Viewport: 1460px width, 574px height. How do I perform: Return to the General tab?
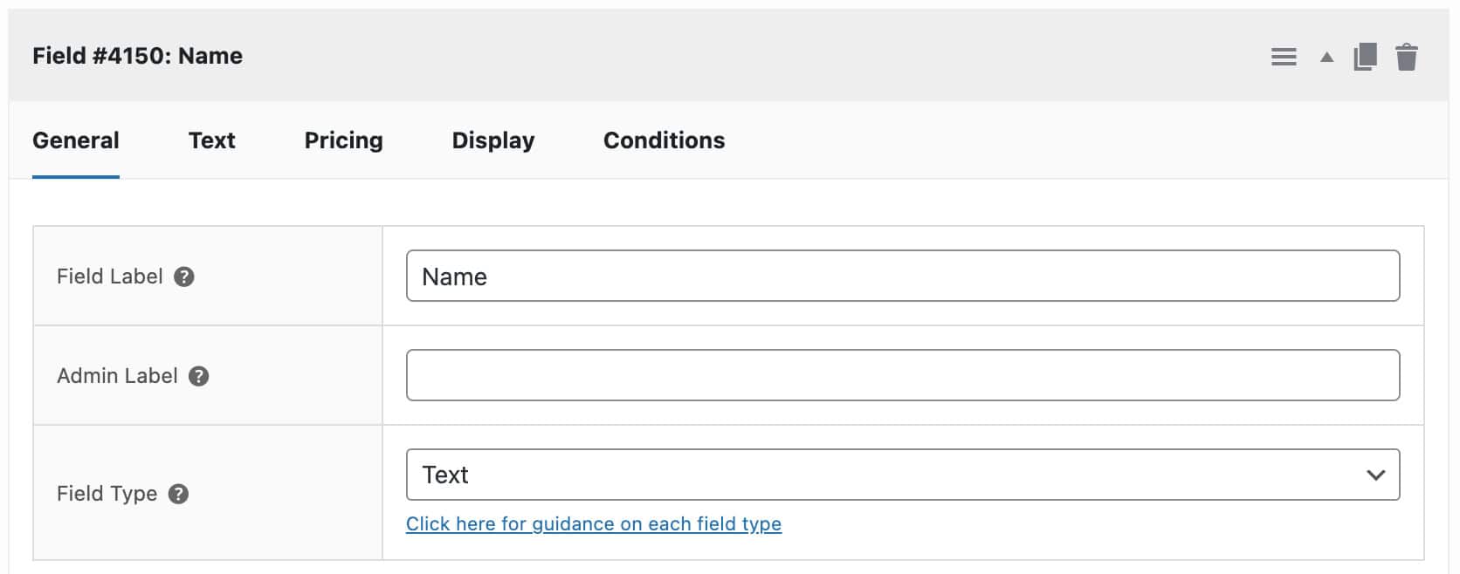75,140
